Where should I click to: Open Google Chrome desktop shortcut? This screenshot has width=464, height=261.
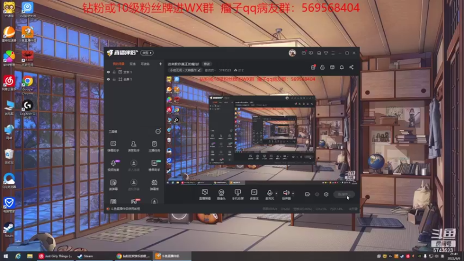[27, 85]
